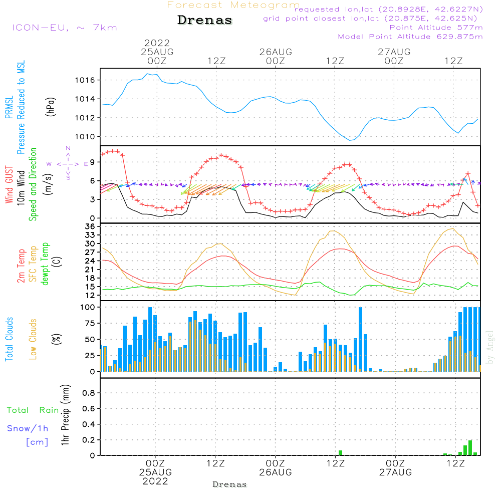Click the '2022 25AUG 00Z' top axis label
Image resolution: width=501 pixels, height=501 pixels.
click(157, 52)
